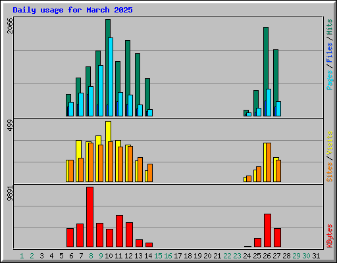Click day label 29 on the x-axis

pyautogui.click(x=296, y=256)
